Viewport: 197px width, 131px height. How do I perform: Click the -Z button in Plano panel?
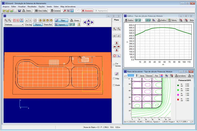point(119,36)
